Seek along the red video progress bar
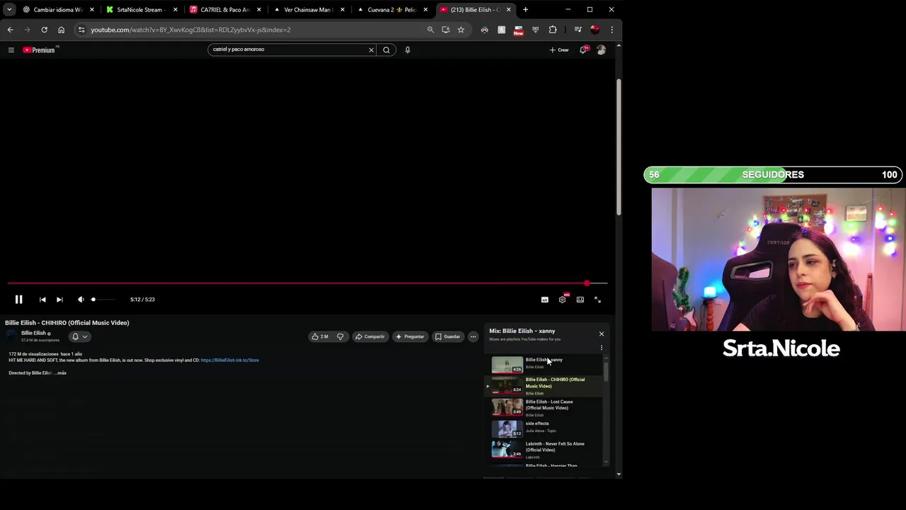The image size is (906, 510). tap(307, 283)
